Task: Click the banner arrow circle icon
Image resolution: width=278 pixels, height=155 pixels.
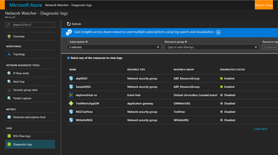Action: [218, 32]
